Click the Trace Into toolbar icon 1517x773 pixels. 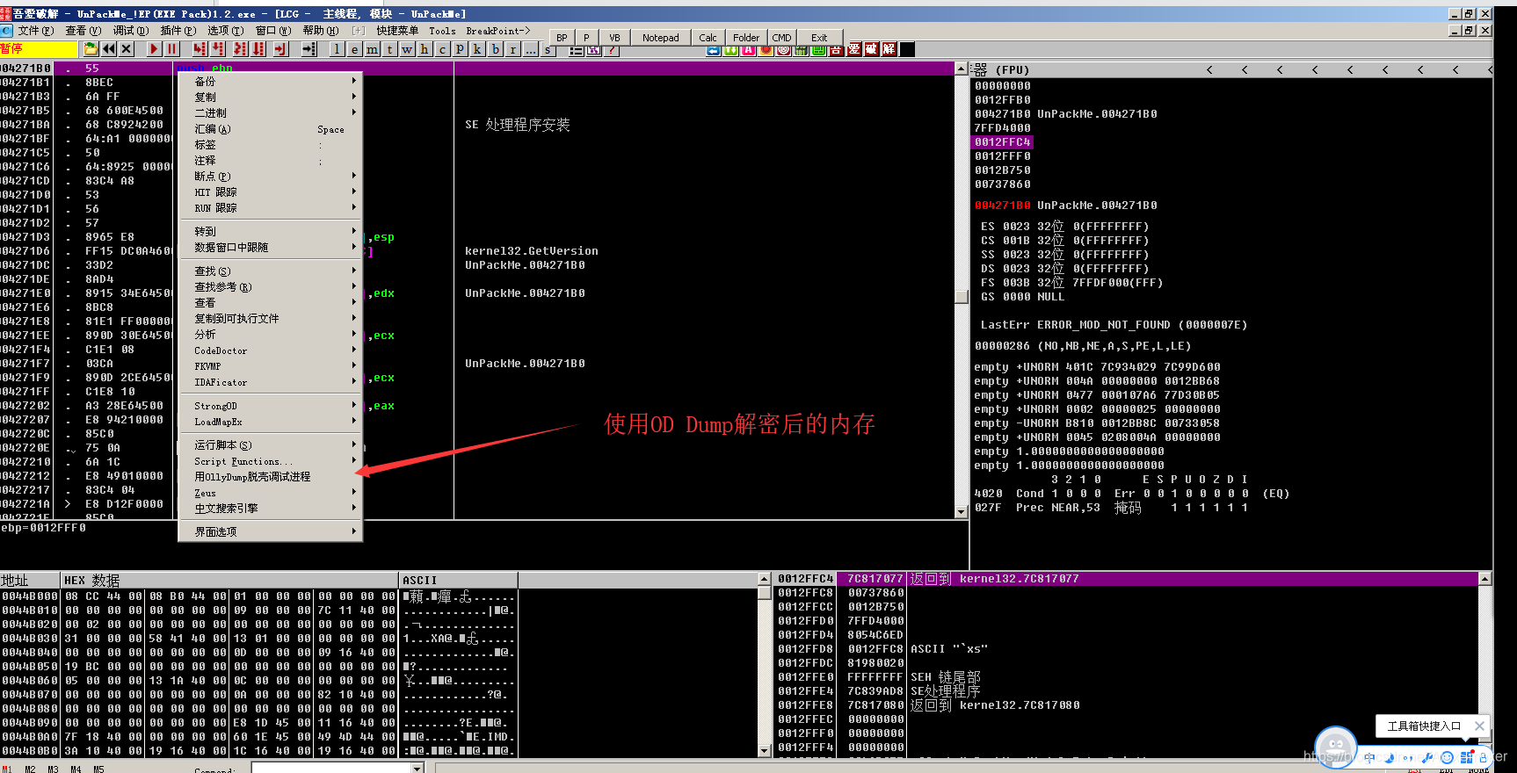click(x=241, y=49)
